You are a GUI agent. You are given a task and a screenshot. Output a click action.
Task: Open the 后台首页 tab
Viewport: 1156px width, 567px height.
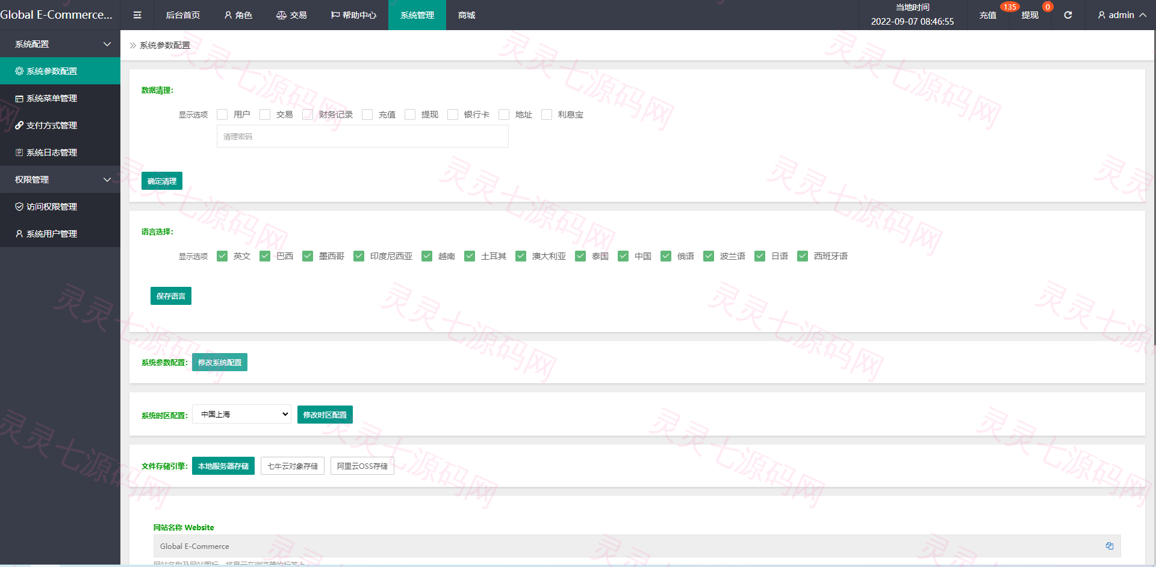183,15
